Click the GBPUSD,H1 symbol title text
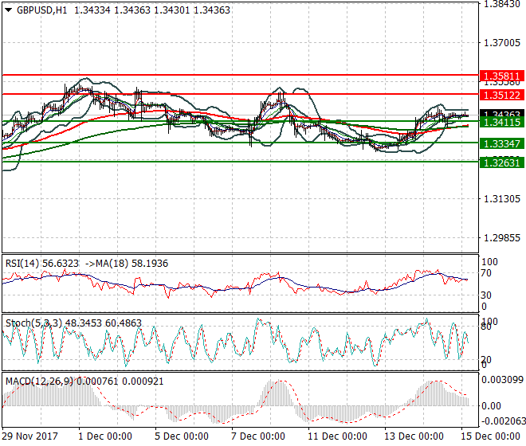 [x=41, y=10]
